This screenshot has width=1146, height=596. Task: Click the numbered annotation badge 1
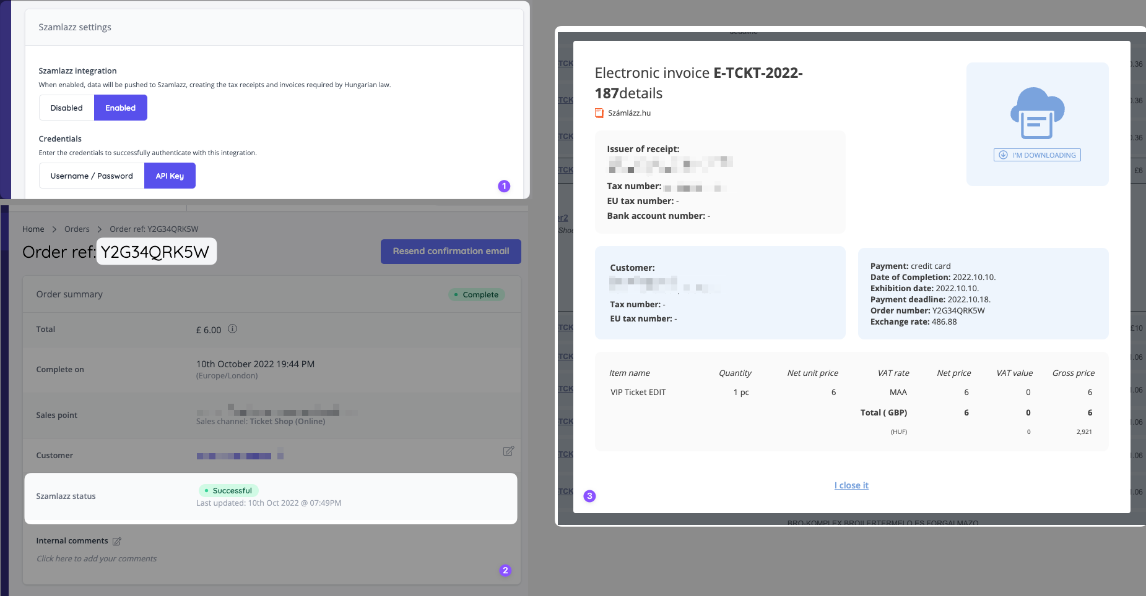click(503, 186)
